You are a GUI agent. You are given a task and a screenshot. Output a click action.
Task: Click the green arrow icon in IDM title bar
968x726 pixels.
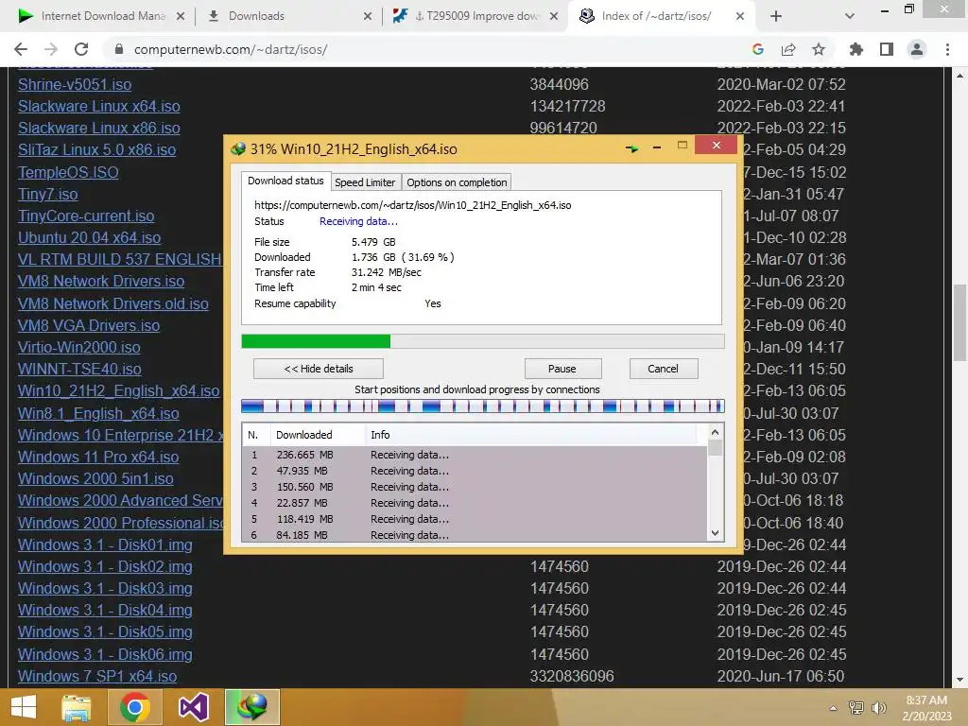(631, 148)
